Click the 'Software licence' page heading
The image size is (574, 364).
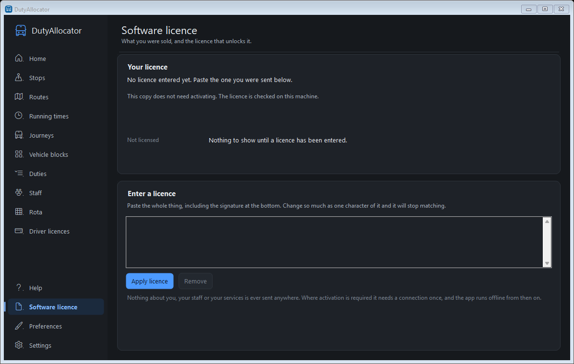[159, 30]
